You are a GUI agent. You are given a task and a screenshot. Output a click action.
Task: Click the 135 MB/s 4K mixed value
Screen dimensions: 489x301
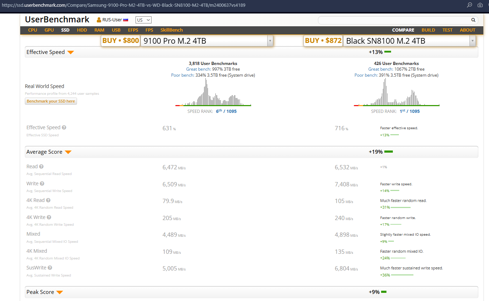coord(344,252)
